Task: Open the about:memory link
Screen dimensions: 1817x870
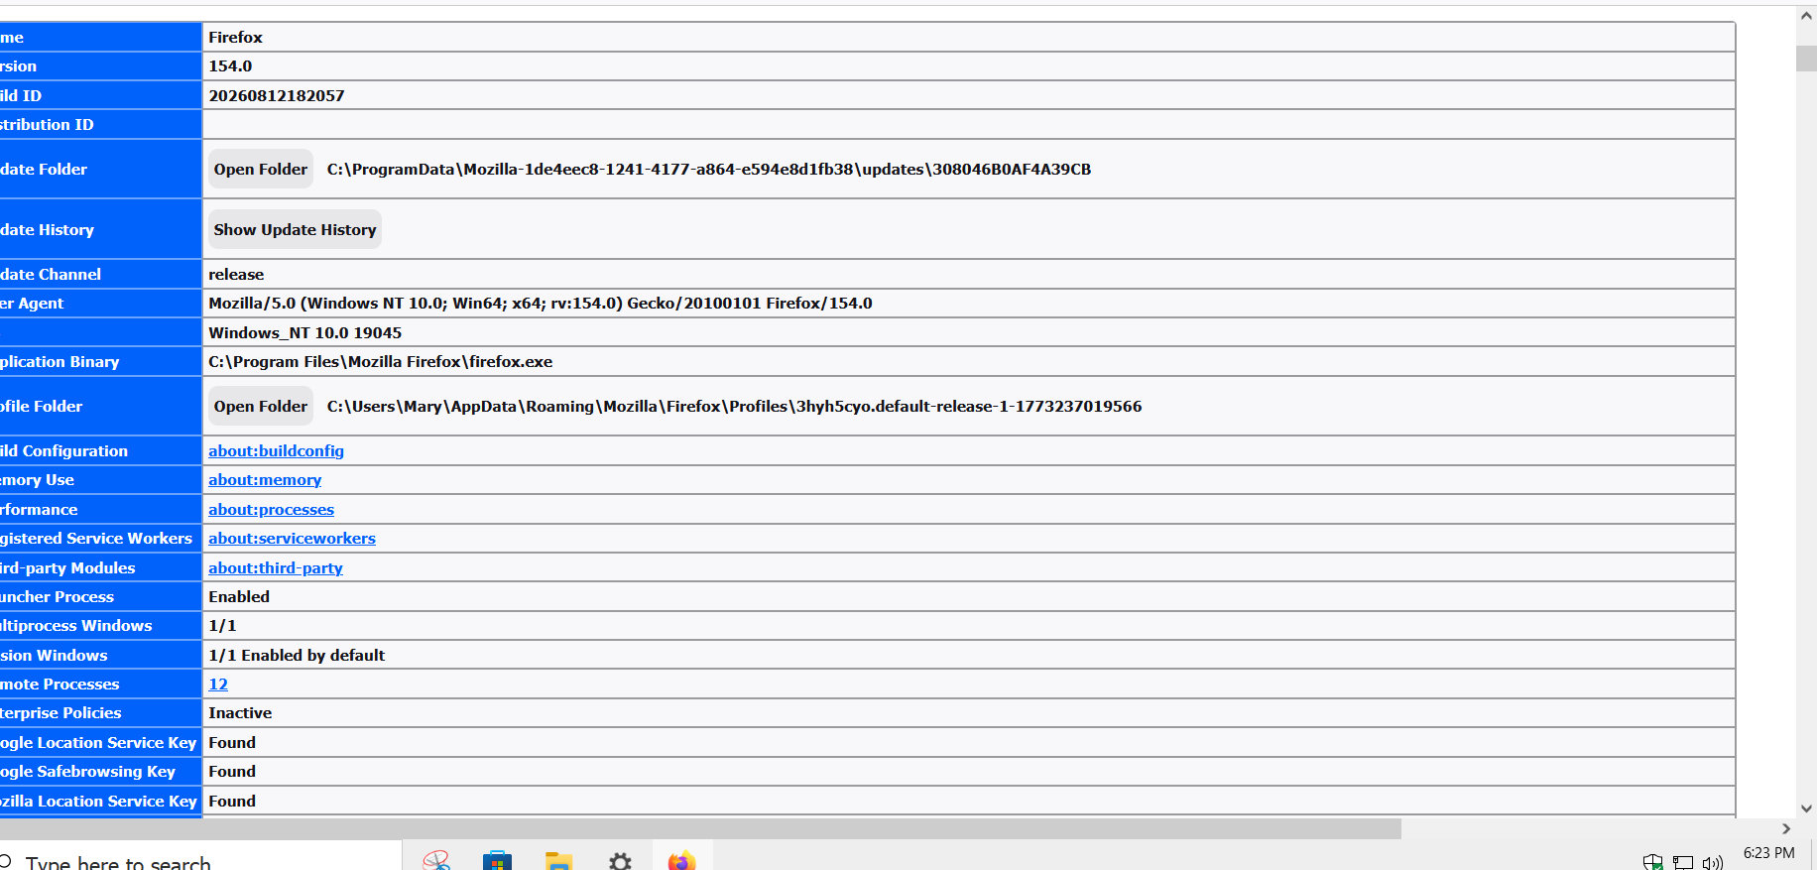Action: click(x=265, y=480)
